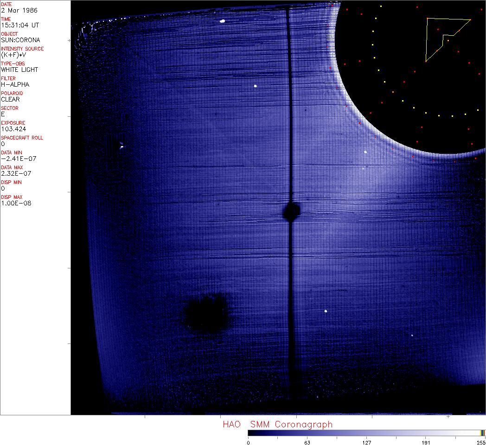Click the bright oval spot near the top edge
The width and height of the screenshot is (486, 445).
(223, 21)
